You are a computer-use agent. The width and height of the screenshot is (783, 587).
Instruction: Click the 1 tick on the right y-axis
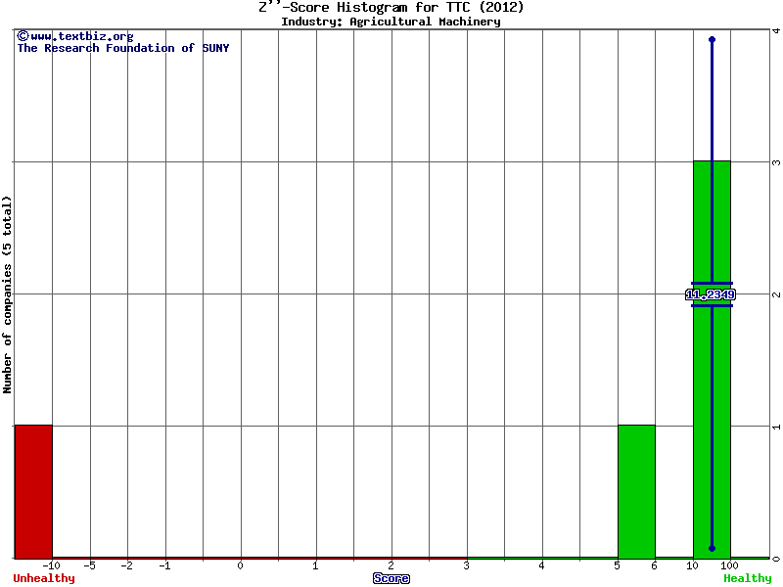click(775, 427)
